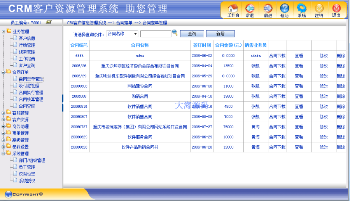Expand the 参数设置 tree node
The width and height of the screenshot is (350, 201).
coord(3,147)
